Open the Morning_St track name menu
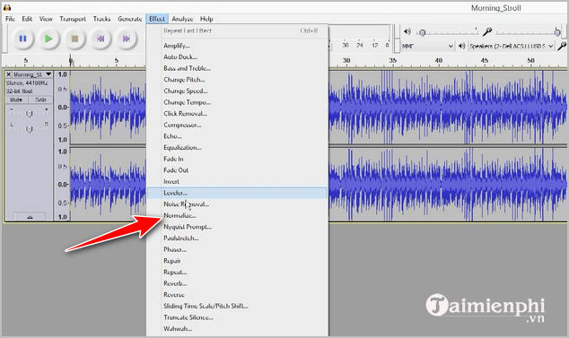 tap(32, 74)
